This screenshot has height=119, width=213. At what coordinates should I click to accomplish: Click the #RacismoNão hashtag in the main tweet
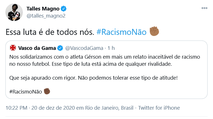122,32
